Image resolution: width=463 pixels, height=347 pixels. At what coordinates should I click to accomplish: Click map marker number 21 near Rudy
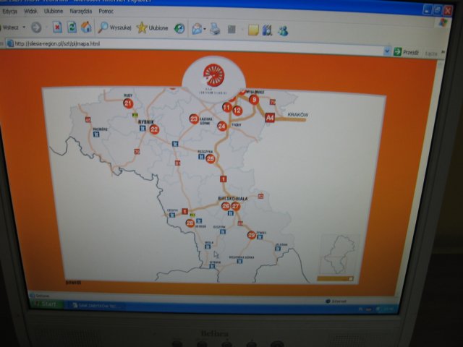coord(128,103)
